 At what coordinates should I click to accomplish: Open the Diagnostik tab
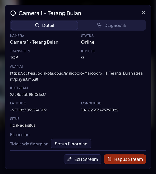pos(112,26)
